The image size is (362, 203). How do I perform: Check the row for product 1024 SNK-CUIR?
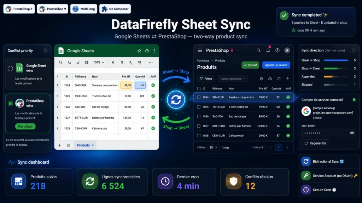tap(199, 97)
